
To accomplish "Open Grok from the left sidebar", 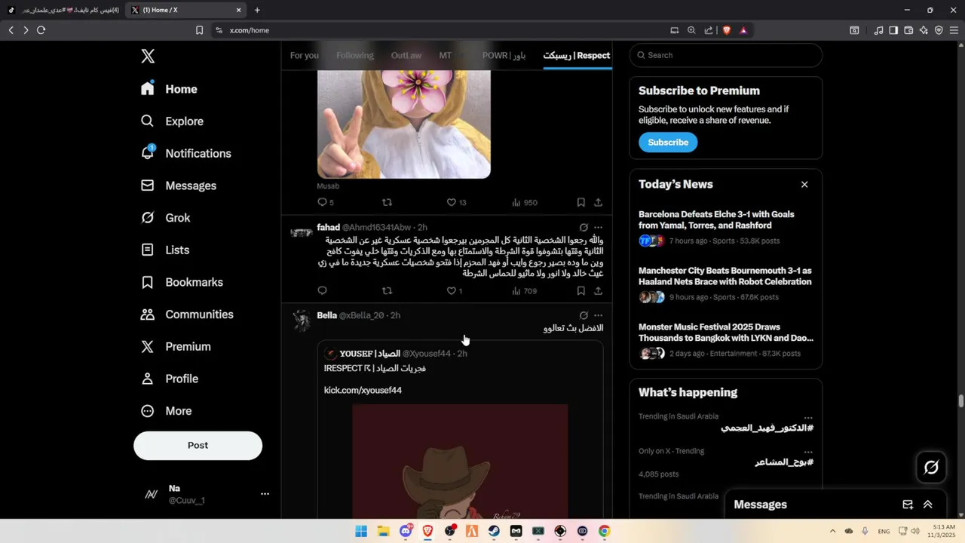I will [x=165, y=218].
